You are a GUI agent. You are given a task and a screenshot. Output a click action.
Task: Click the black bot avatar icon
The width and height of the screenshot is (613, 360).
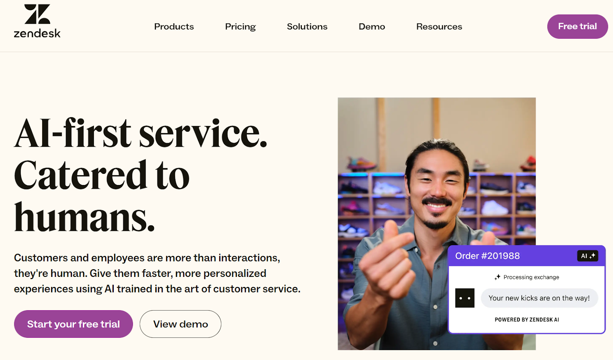pyautogui.click(x=465, y=298)
